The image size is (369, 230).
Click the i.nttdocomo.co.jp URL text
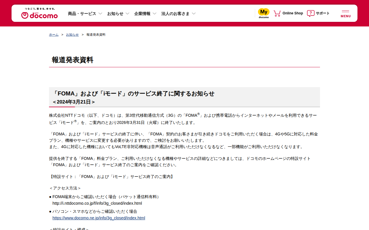(x=97, y=203)
